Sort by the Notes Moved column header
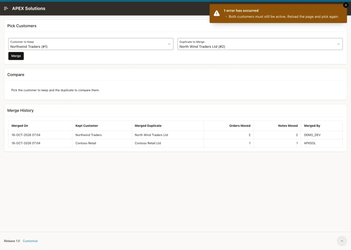The height and width of the screenshot is (250, 351). click(288, 126)
